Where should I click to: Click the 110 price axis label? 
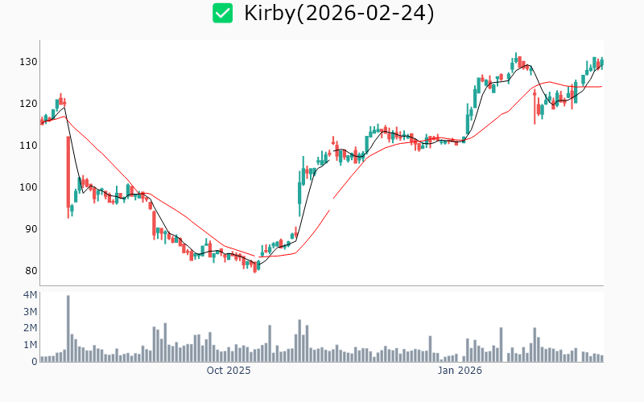tap(29, 146)
